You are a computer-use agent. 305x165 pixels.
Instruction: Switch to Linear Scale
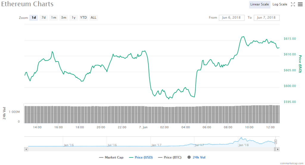pos(259,4)
